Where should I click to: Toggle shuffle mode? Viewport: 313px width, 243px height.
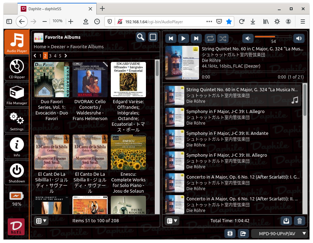coord(223,38)
